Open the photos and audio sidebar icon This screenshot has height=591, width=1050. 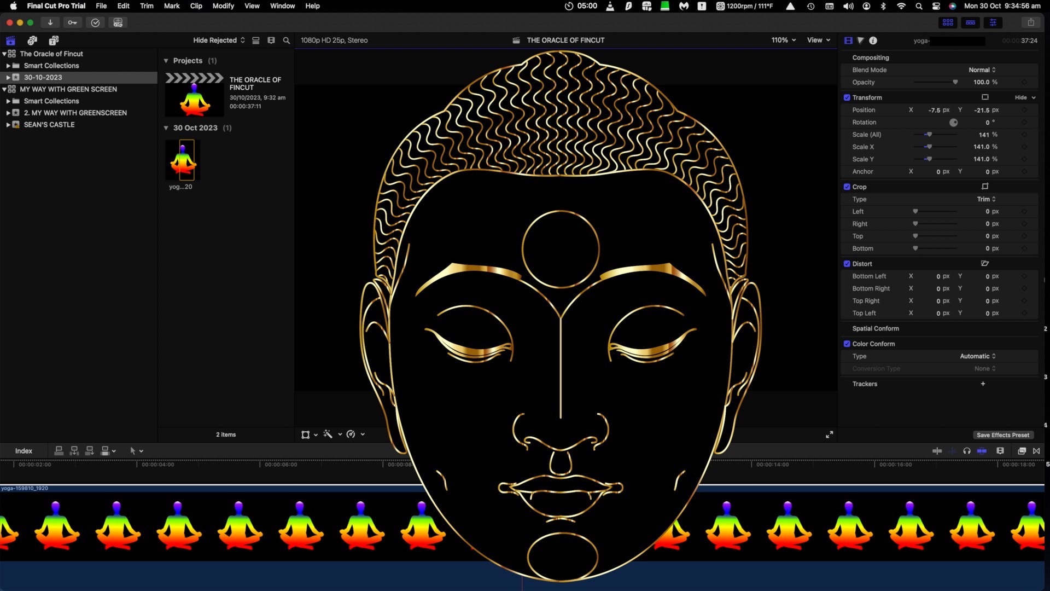(32, 40)
